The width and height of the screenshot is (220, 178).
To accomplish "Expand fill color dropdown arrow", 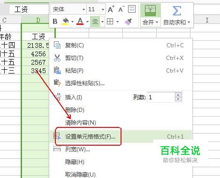I will (x=73, y=22).
